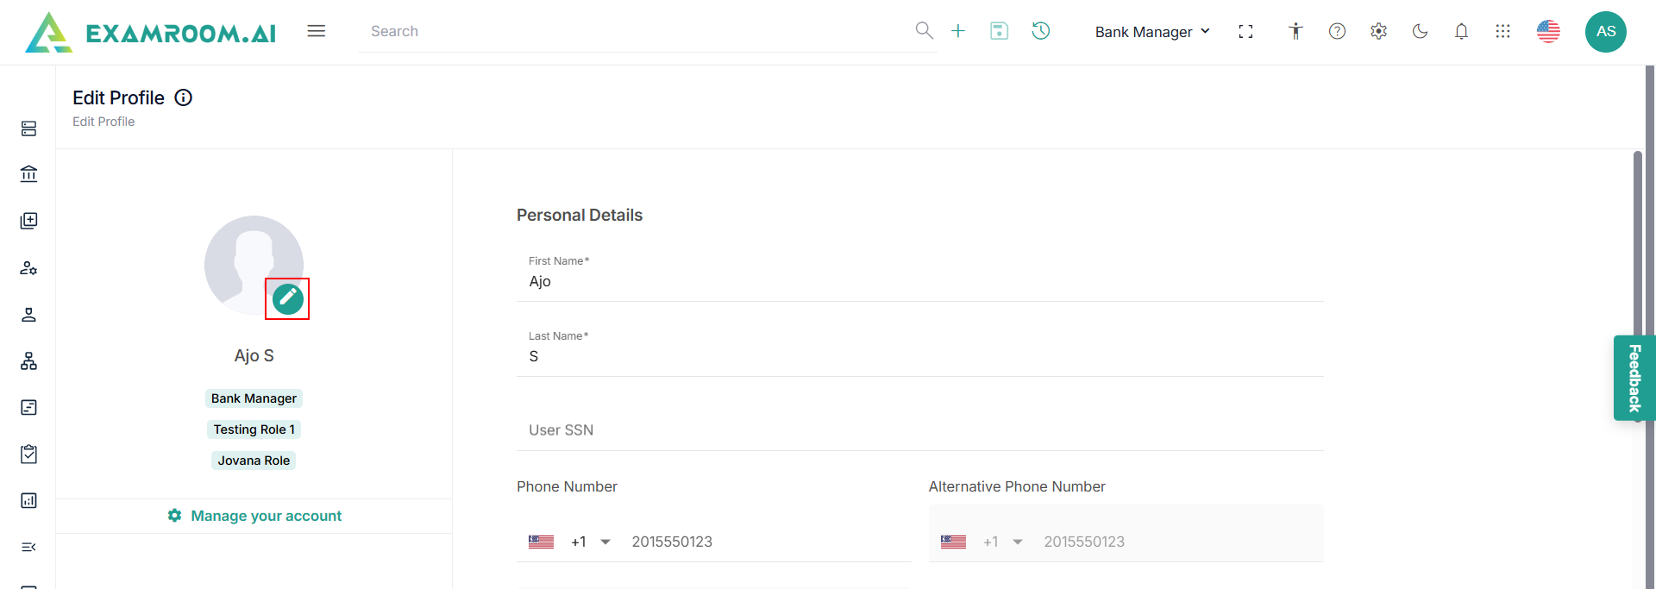Click the User SSN input field
This screenshot has width=1656, height=589.
click(919, 430)
